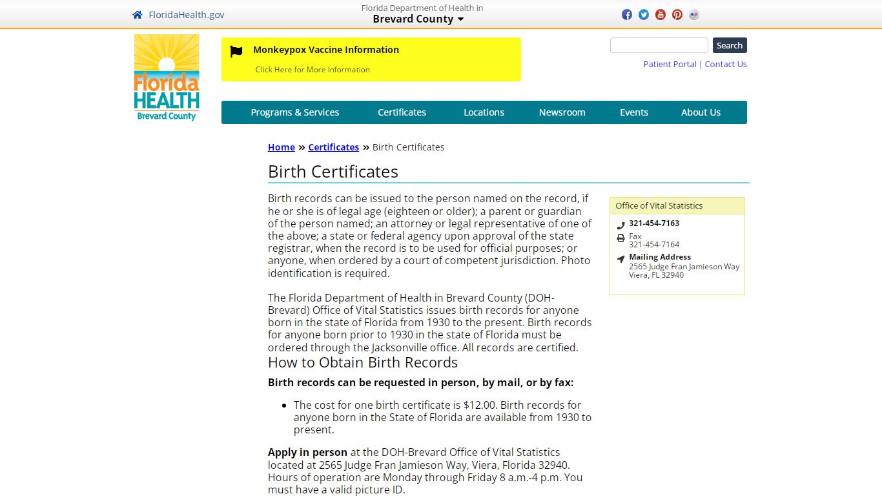Go to Certificates breadcrumb link
The width and height of the screenshot is (882, 496).
(333, 147)
